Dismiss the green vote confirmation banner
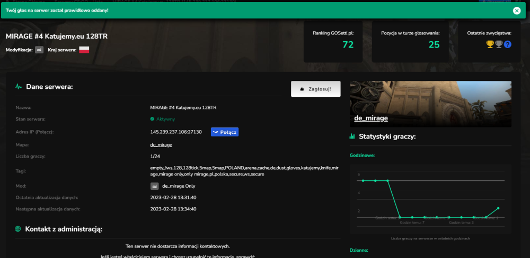This screenshot has height=258, width=530. click(x=516, y=11)
